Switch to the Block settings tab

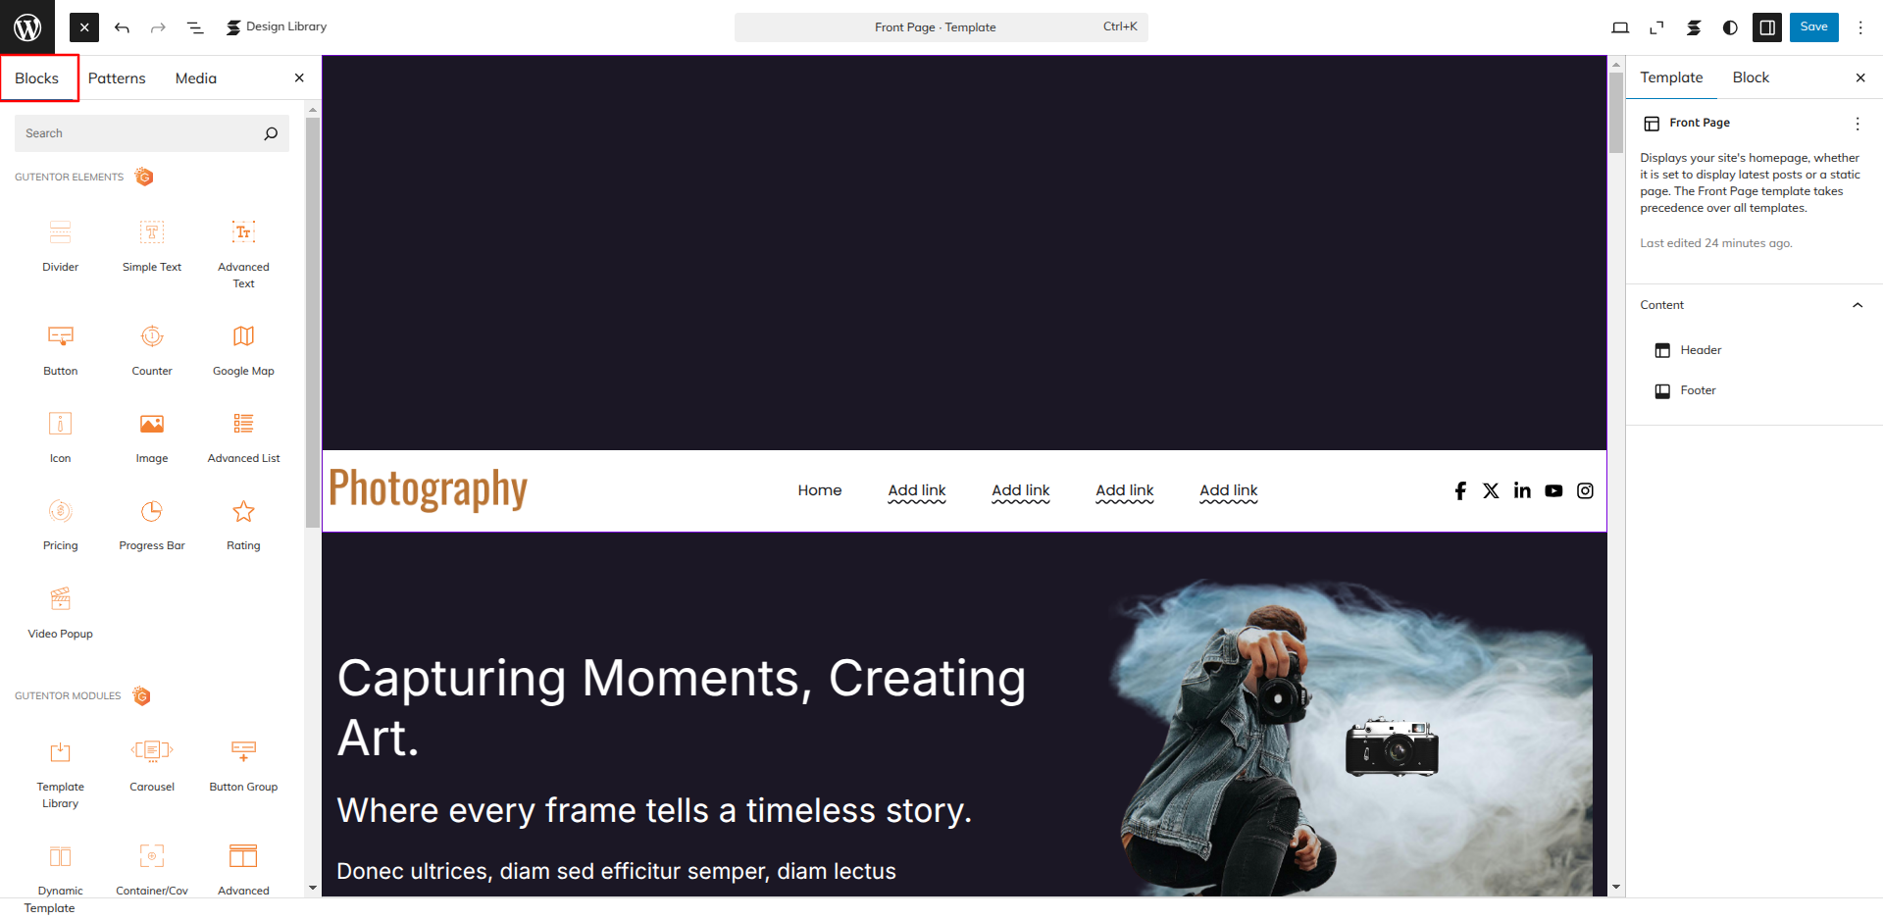point(1751,77)
